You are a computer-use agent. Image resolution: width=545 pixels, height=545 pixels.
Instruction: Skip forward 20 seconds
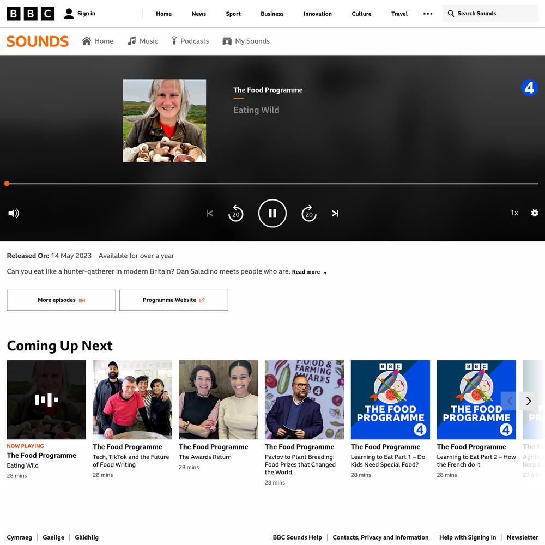[x=309, y=213]
